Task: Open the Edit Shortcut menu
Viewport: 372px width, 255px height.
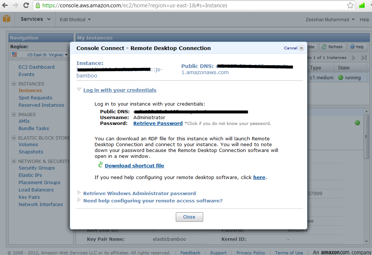Action: pos(75,20)
